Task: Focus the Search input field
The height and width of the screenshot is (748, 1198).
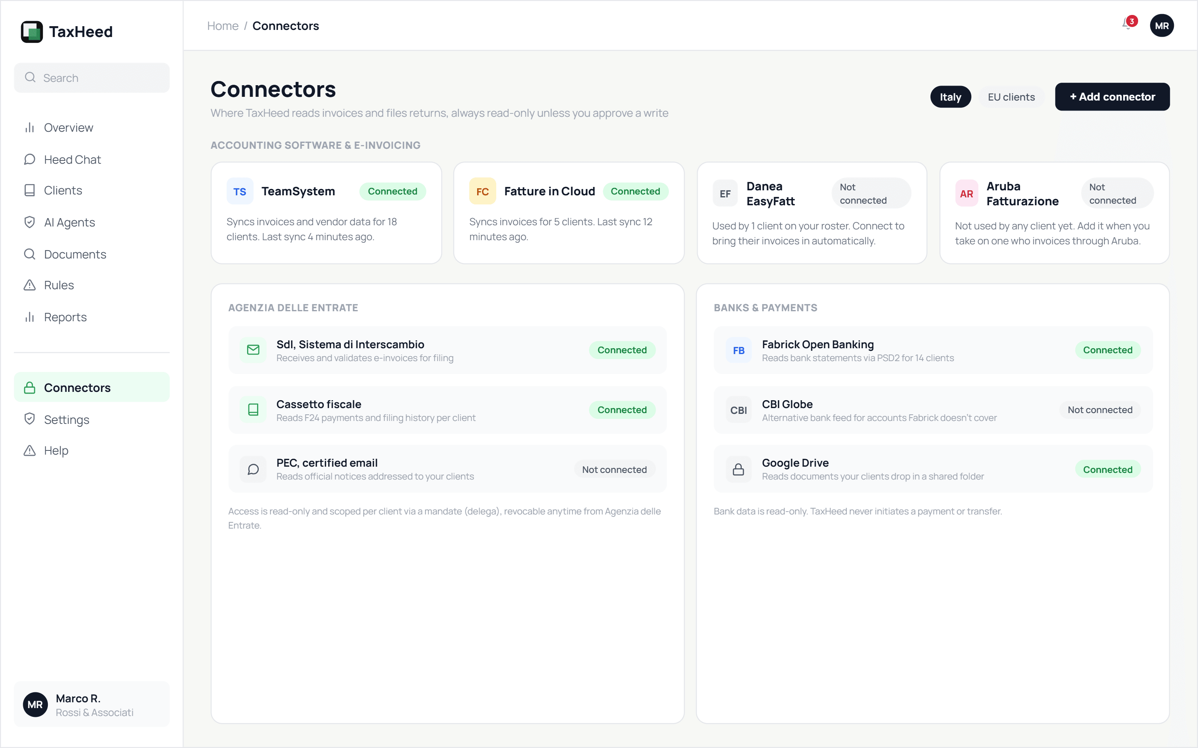Action: point(92,78)
